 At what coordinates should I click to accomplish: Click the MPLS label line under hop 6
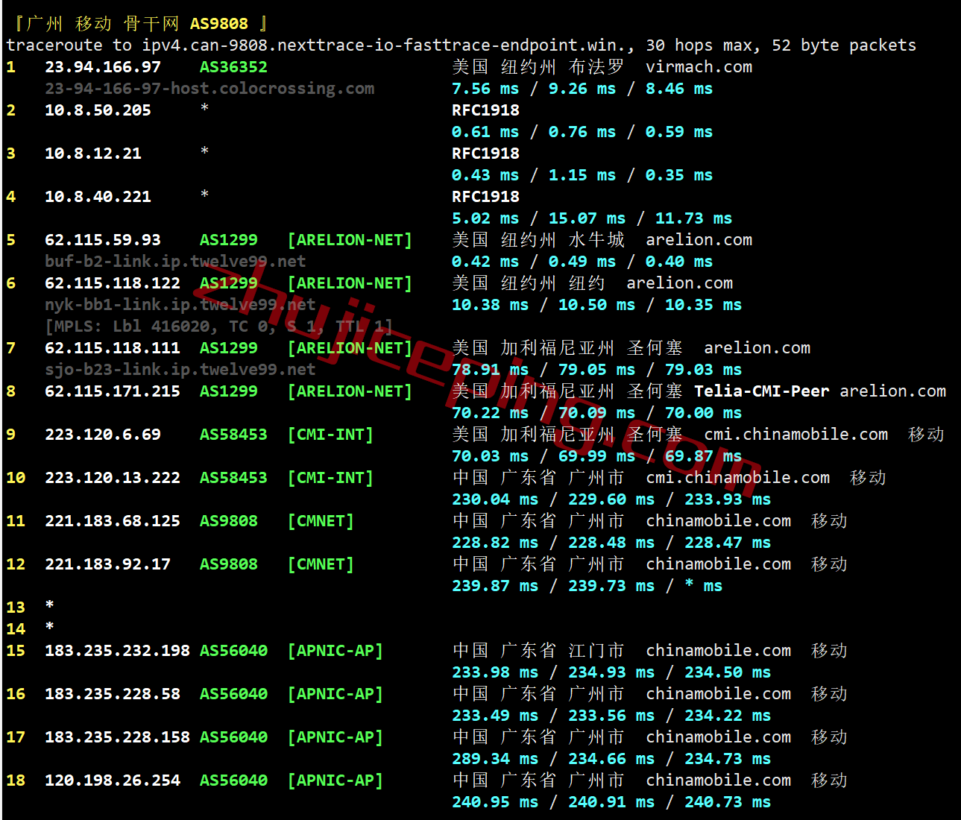[x=218, y=327]
